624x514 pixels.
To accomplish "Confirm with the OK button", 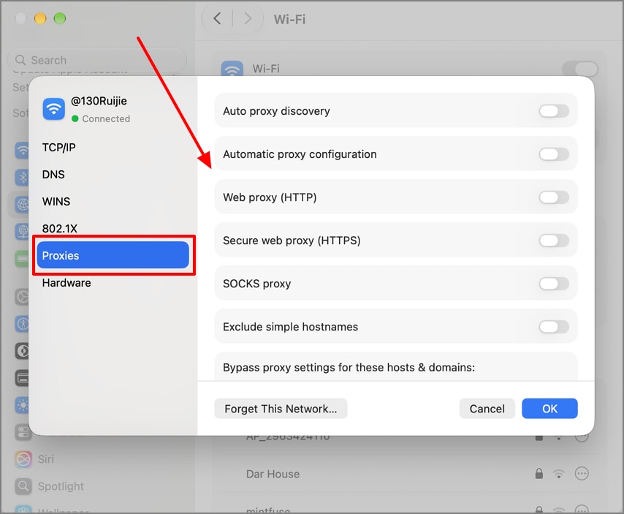I will (x=549, y=409).
